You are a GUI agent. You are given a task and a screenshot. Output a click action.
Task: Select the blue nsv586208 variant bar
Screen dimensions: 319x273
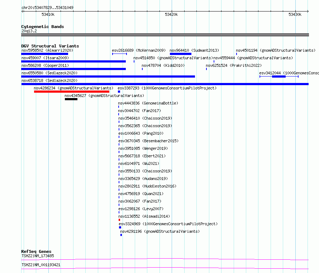(73, 69)
